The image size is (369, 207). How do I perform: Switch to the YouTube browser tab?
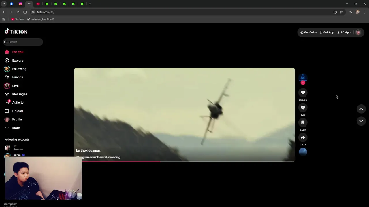point(38,4)
